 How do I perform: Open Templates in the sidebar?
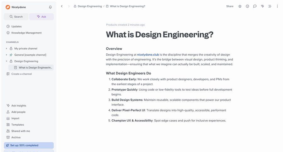(x=18, y=125)
